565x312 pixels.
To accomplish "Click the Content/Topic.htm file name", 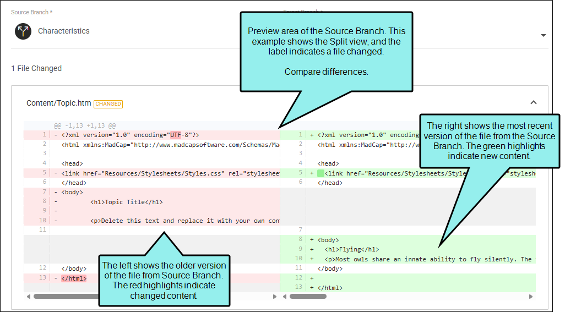I will 58,103.
